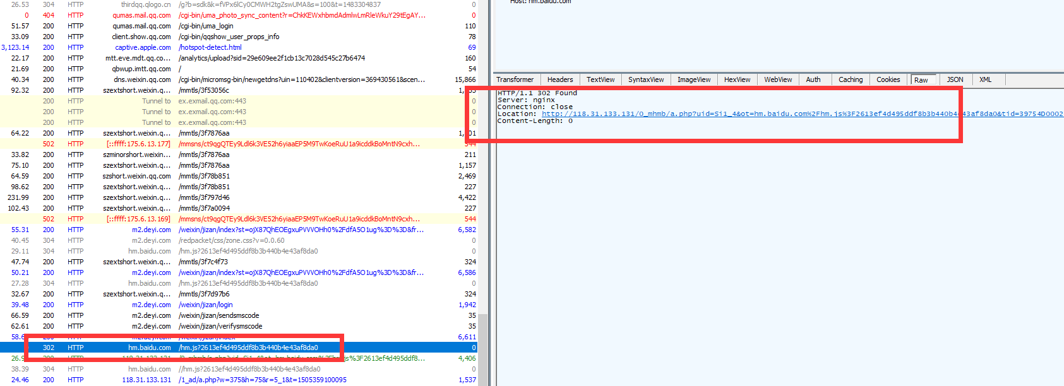Switch to the TextView tab
The image size is (1064, 386).
(x=601, y=79)
